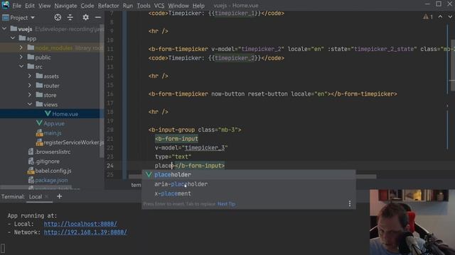Open the Edit menu
Image resolution: width=455 pixels, height=255 pixels.
[30, 6]
